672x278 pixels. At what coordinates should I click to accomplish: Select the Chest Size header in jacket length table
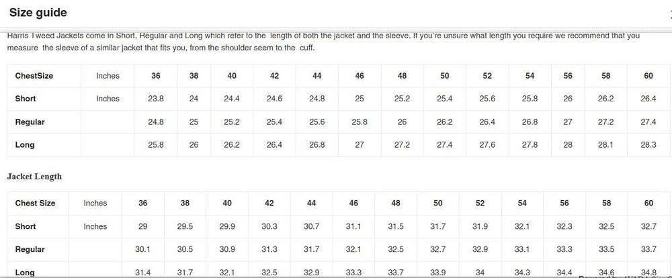pos(35,203)
